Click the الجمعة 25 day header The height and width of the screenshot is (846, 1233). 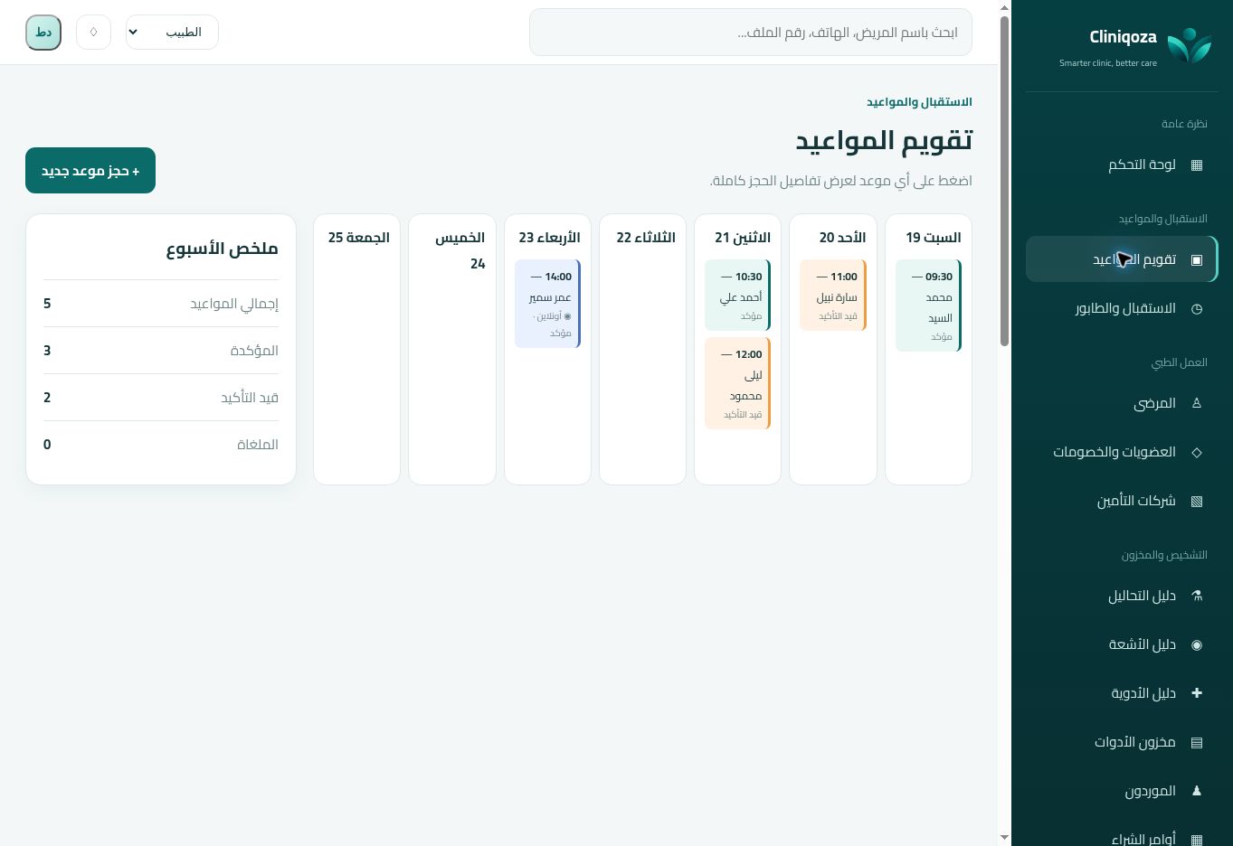[359, 238]
